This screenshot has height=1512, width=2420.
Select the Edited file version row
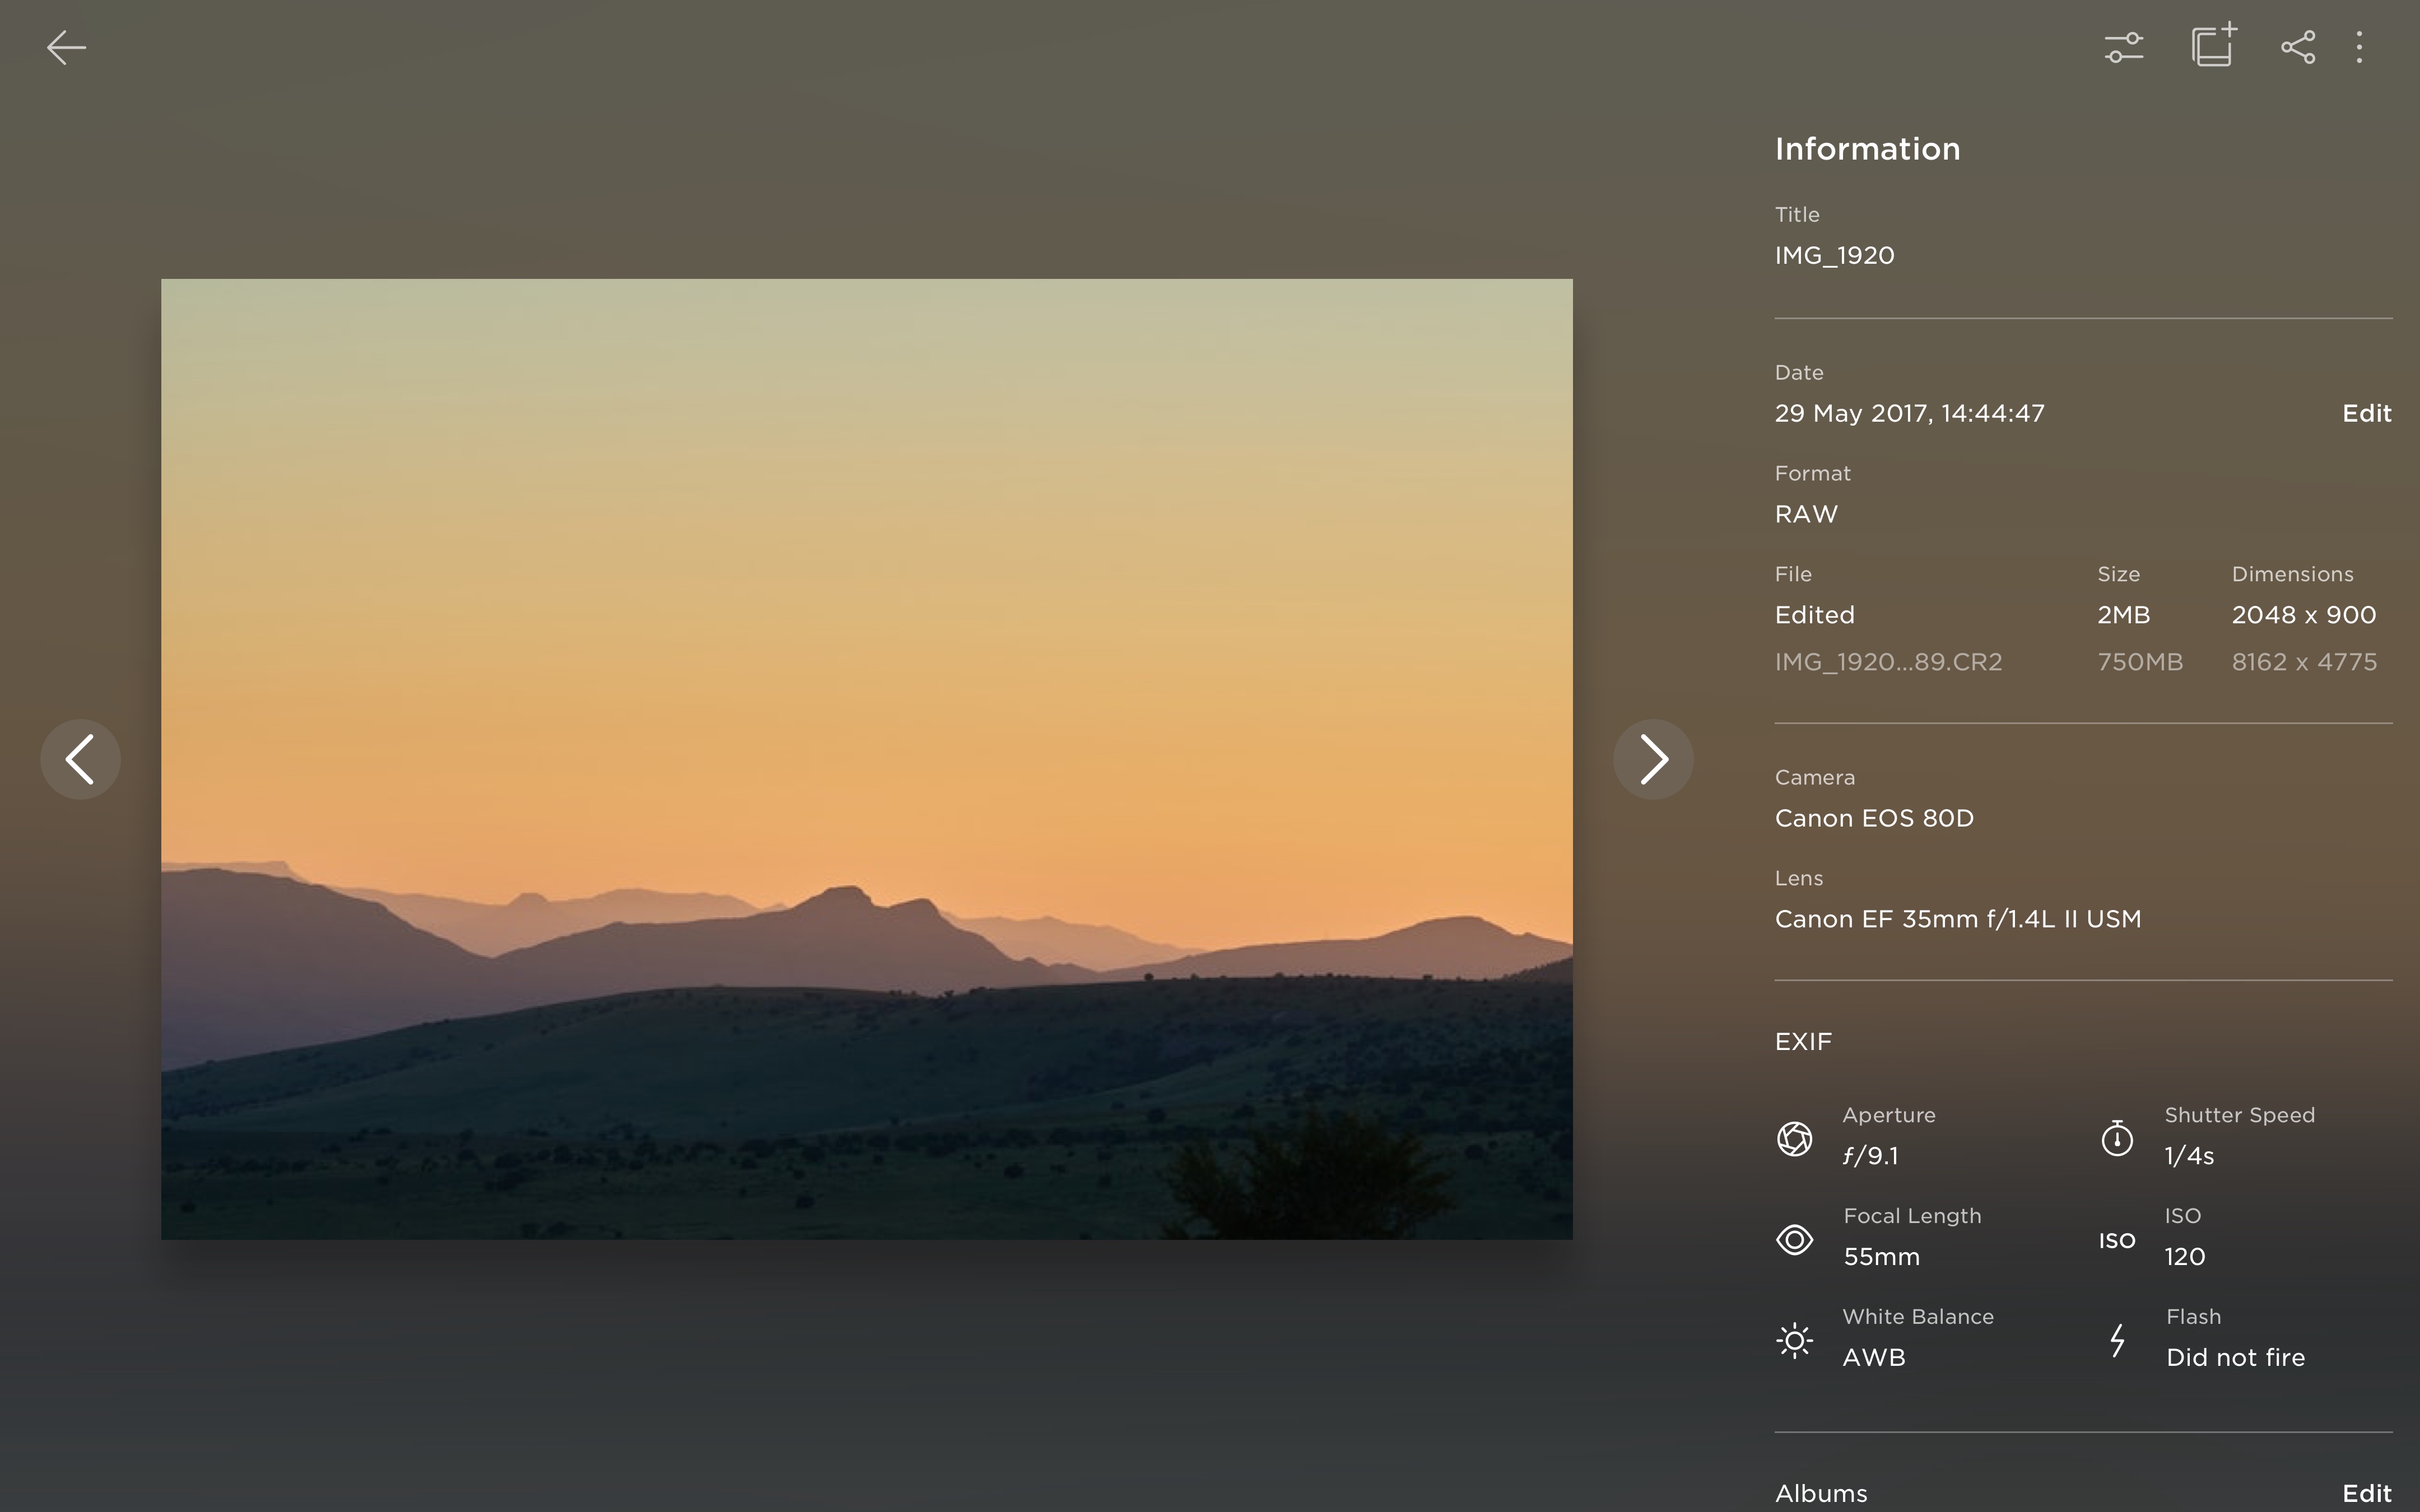(1814, 615)
